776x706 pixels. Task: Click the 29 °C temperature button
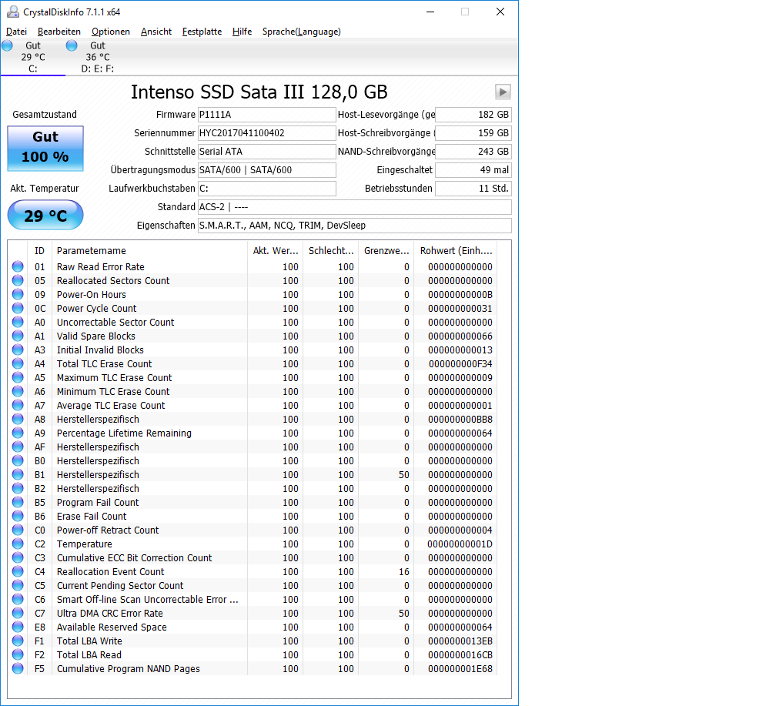pos(45,216)
